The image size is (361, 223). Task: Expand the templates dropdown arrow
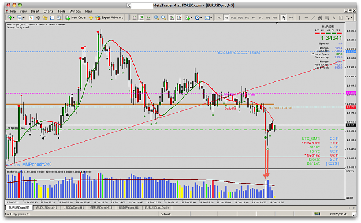[x=211, y=17]
